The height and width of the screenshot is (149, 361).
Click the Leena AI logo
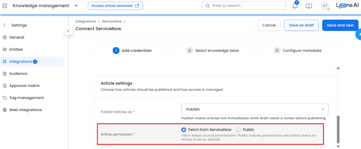pyautogui.click(x=348, y=6)
